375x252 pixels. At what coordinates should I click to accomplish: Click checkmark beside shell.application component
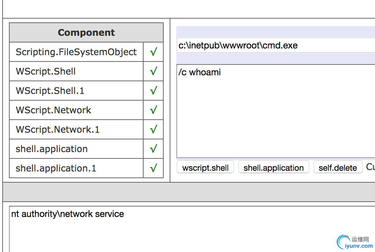[153, 149]
